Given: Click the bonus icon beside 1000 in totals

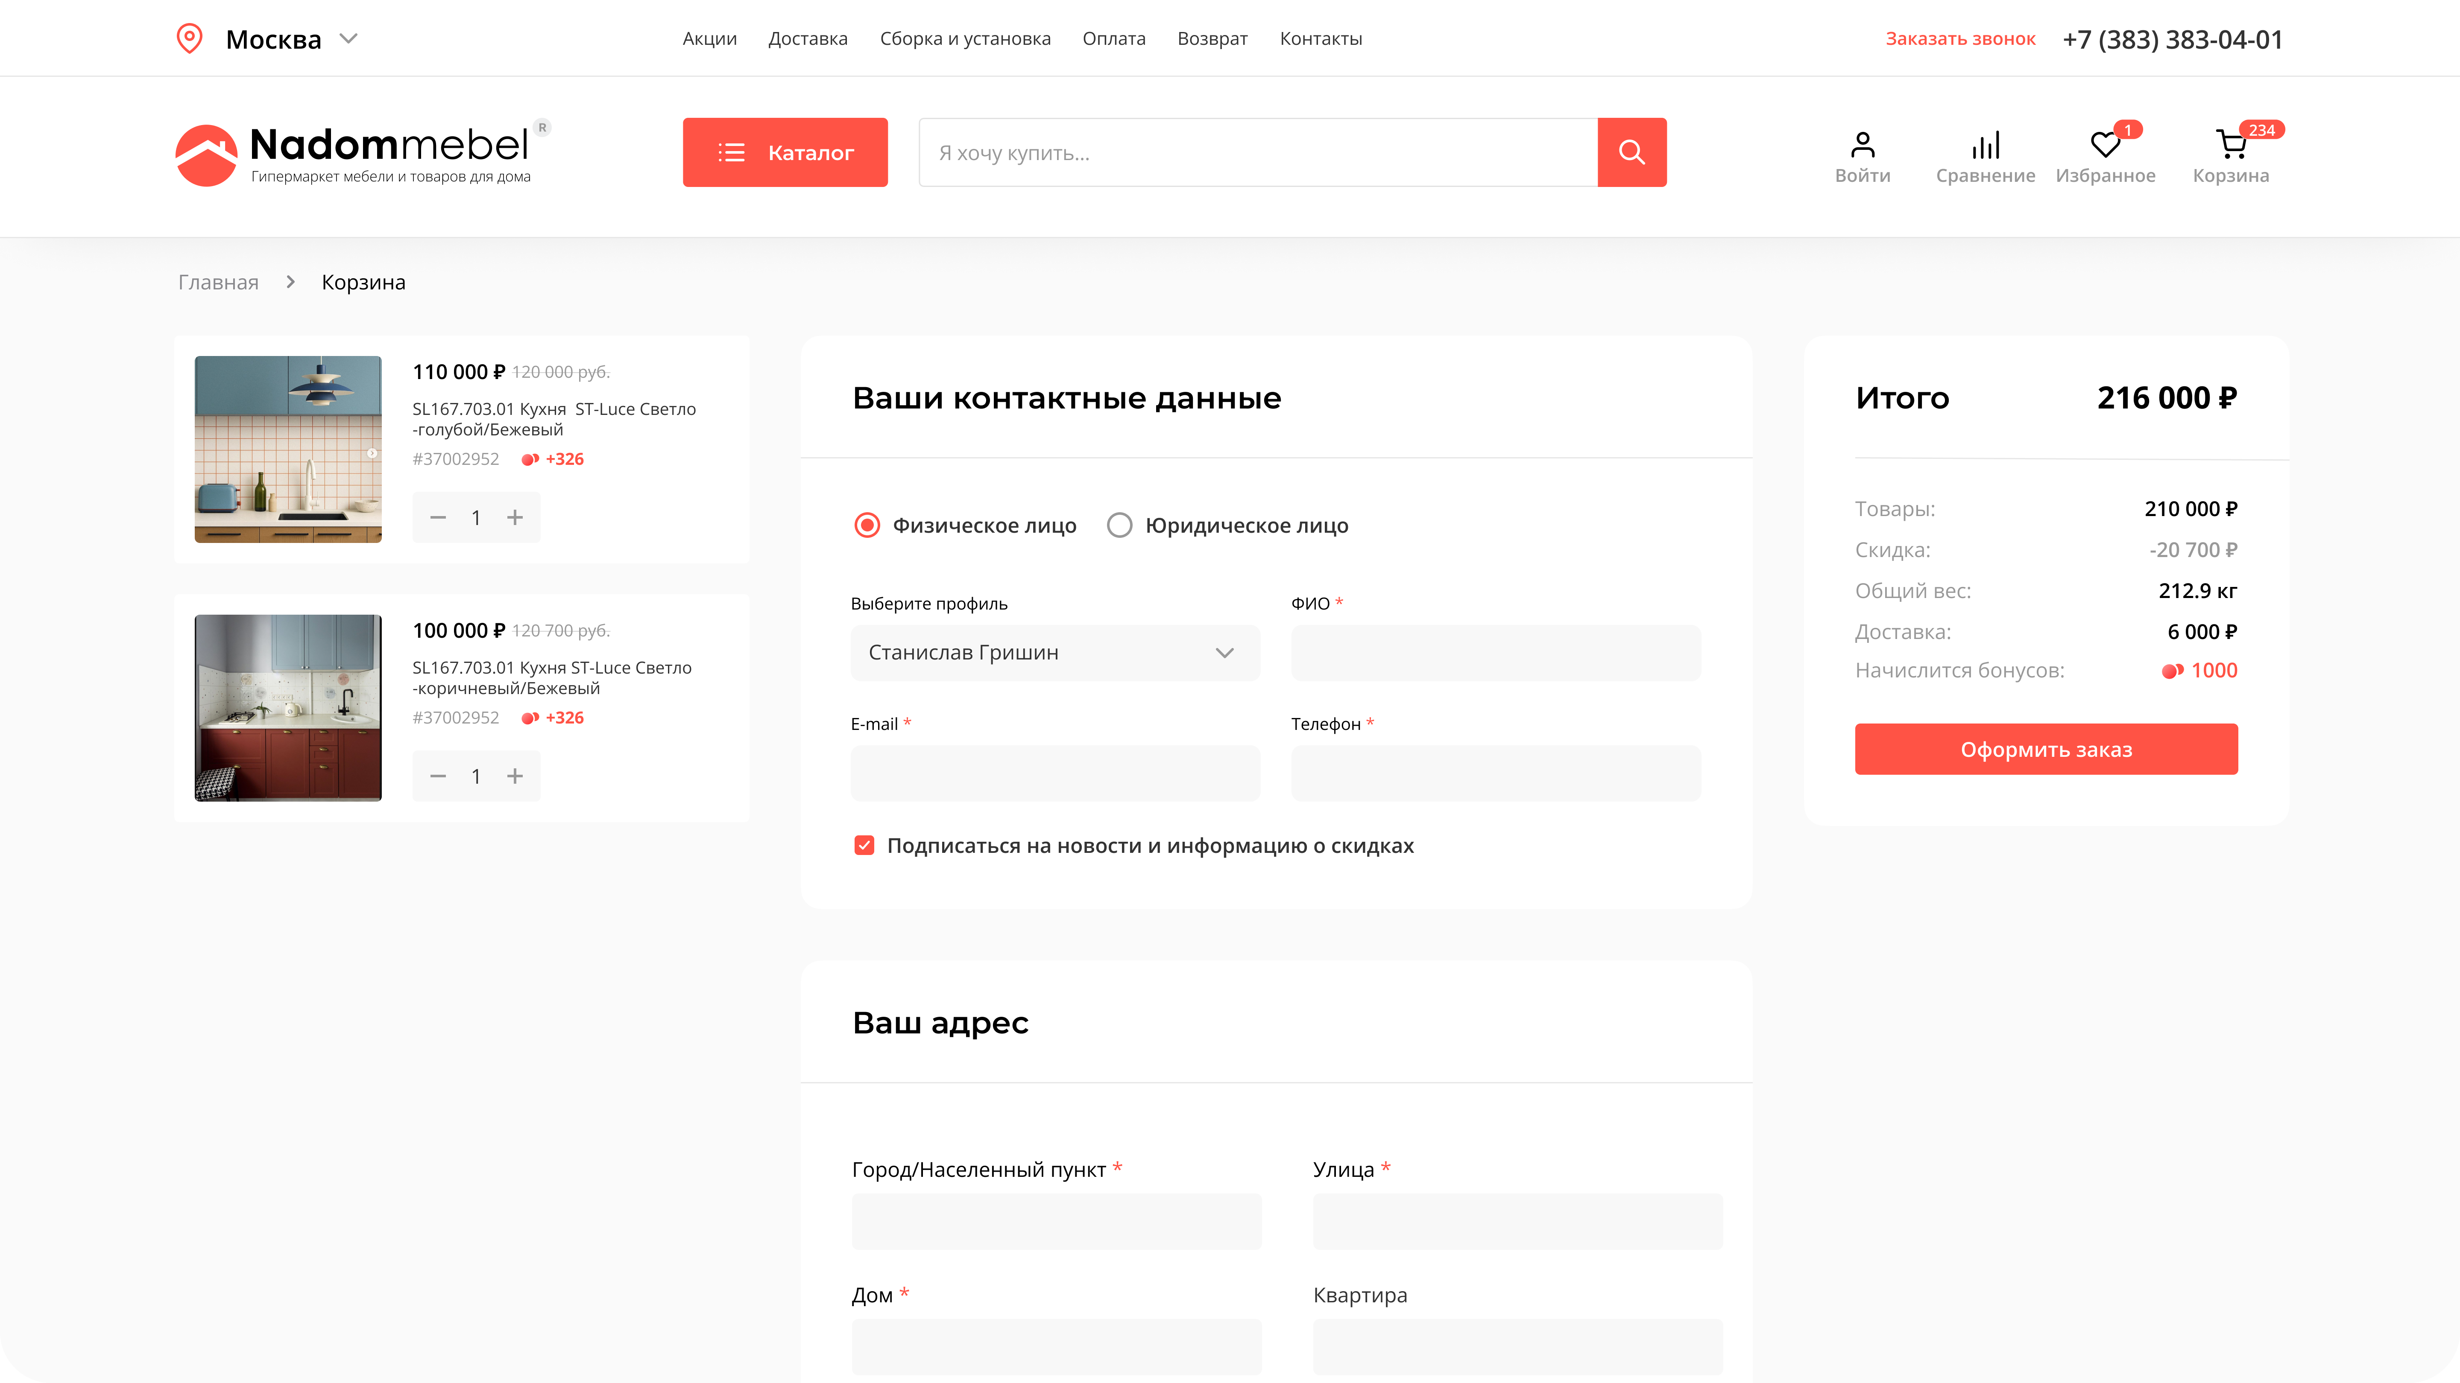Looking at the screenshot, I should coord(2173,671).
